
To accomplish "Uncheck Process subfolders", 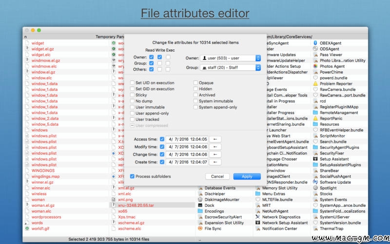I will 132,176.
